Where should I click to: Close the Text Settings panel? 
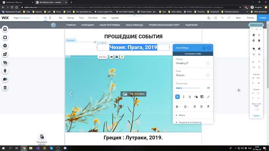click(x=209, y=48)
